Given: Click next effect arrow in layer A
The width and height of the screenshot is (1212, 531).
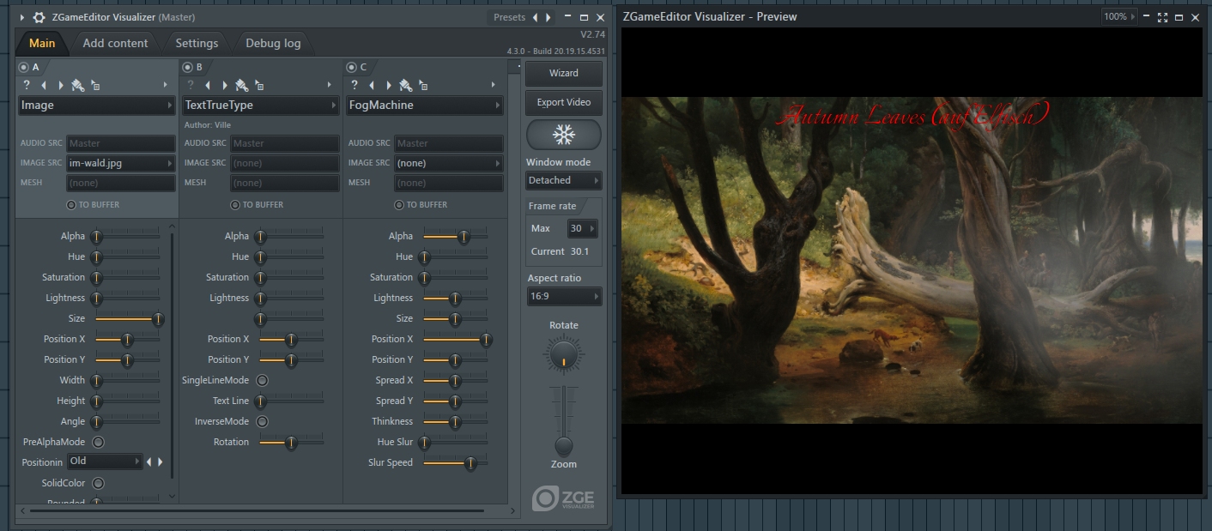Looking at the screenshot, I should click(x=61, y=85).
